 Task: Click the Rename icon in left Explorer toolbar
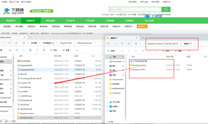tap(30, 50)
